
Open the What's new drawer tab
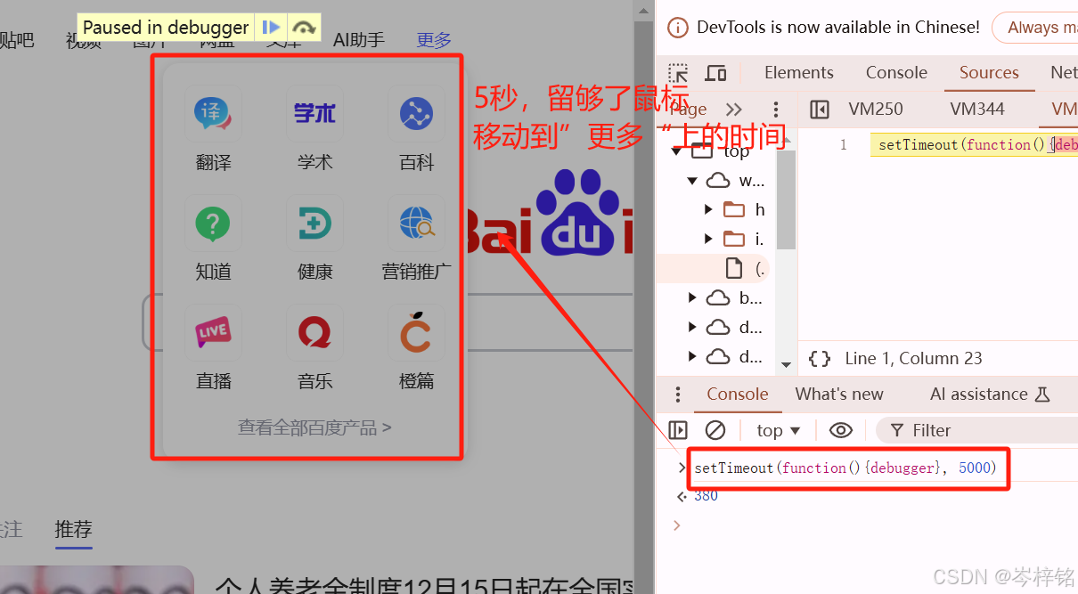(x=839, y=395)
